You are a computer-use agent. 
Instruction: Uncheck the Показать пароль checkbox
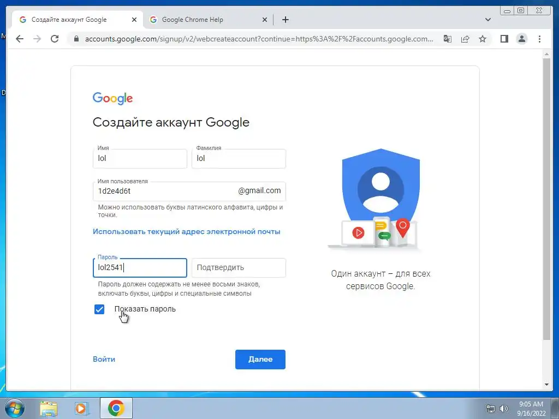[x=99, y=309]
